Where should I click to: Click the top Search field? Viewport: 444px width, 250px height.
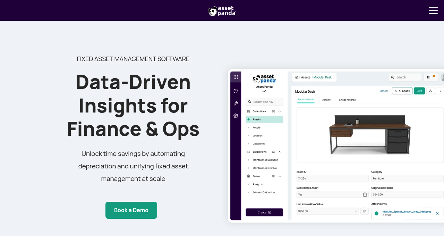point(405,77)
